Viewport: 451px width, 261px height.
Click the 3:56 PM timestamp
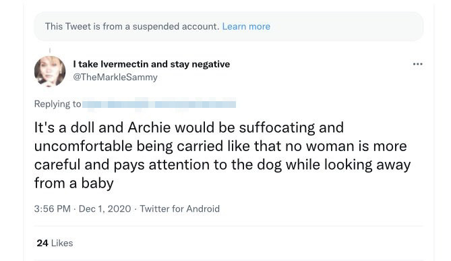tap(52, 208)
